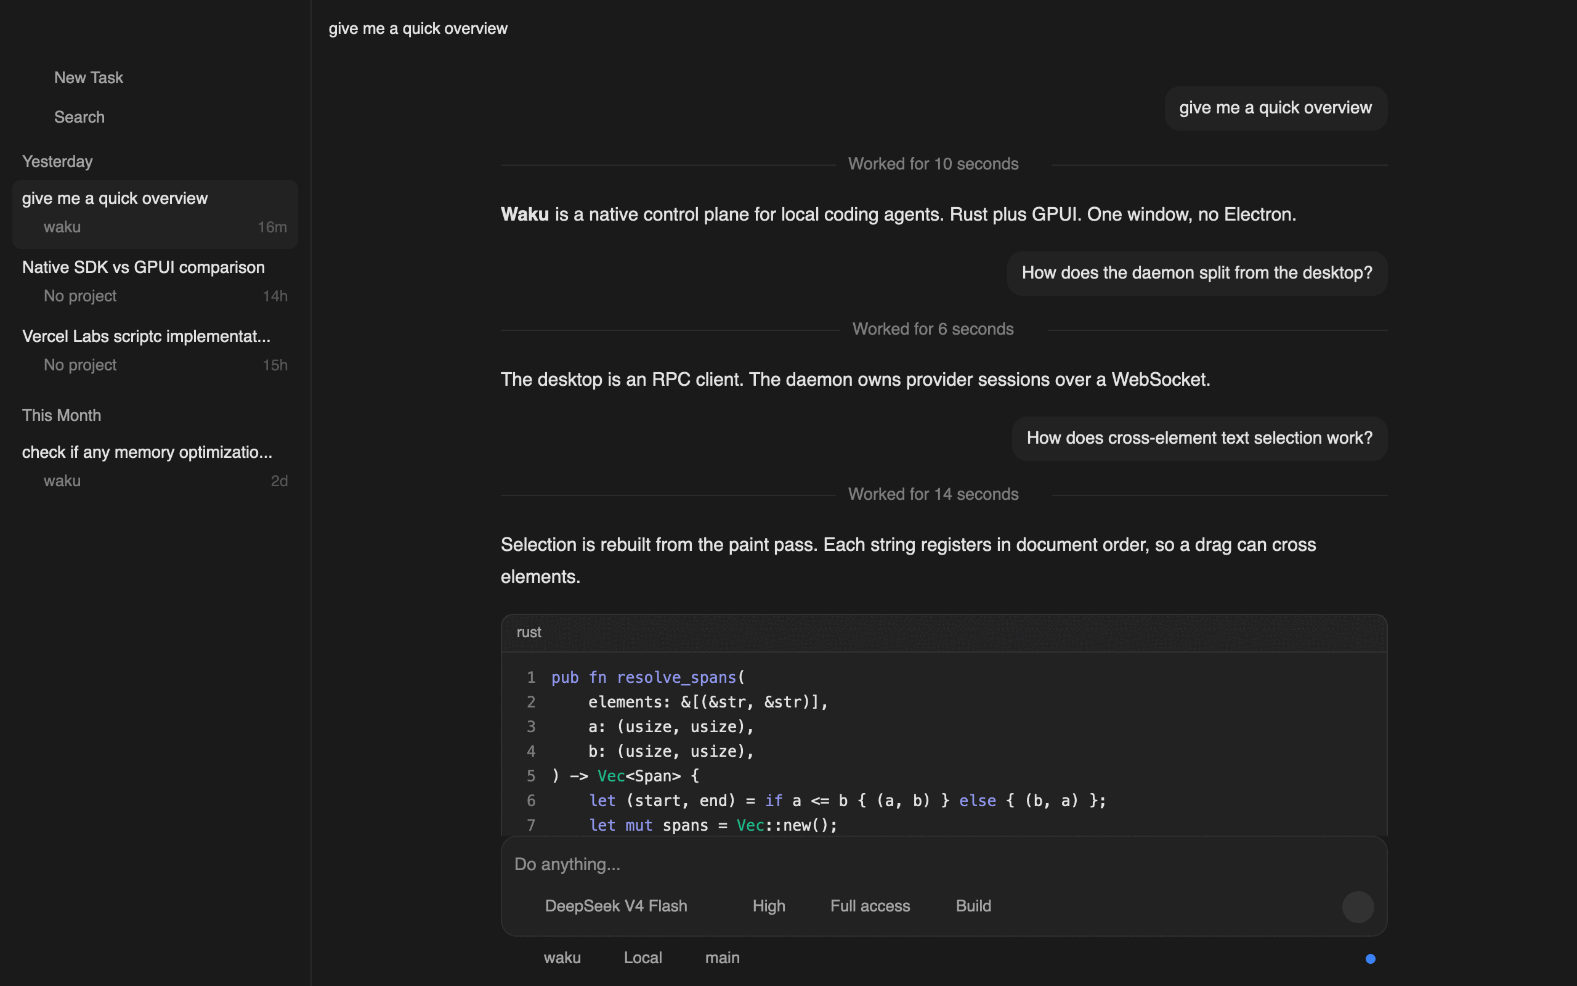Open Search in the sidebar

[x=79, y=116]
